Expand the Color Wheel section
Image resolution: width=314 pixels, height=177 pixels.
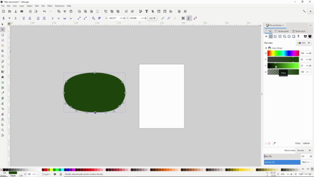(266, 48)
